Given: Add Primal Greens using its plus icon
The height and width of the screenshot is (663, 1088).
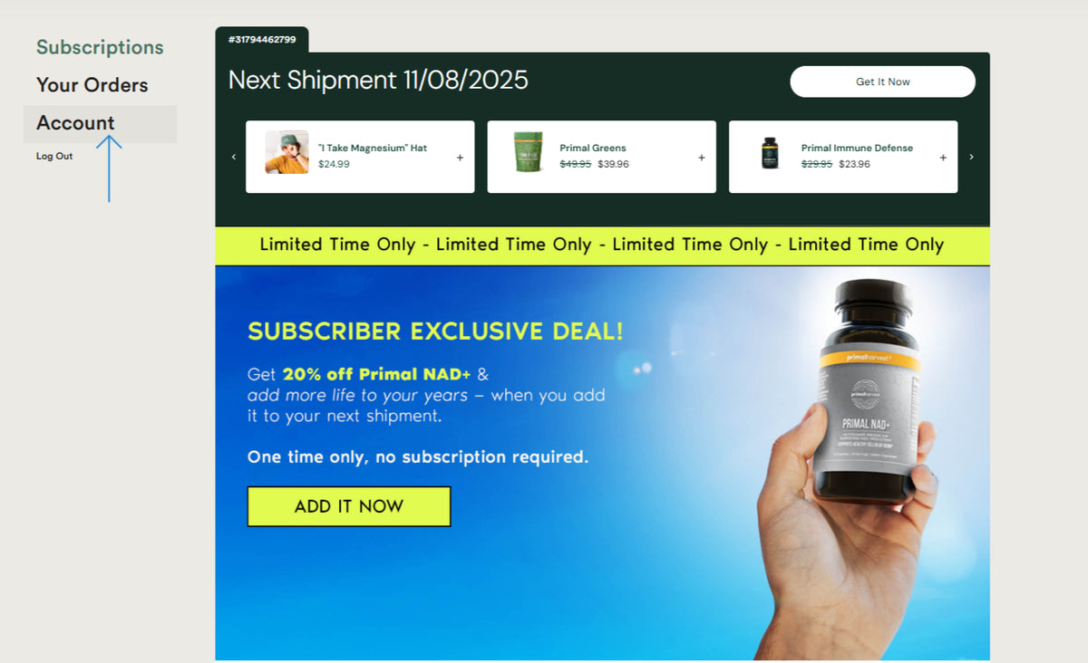Looking at the screenshot, I should click(x=701, y=158).
